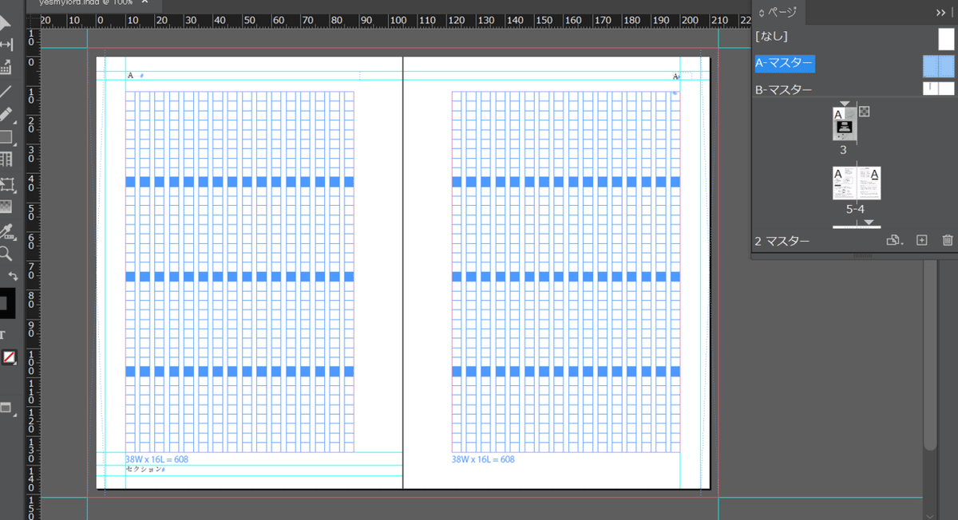Select spread 5-4 thumbnail in Pages panel
This screenshot has width=958, height=520.
(857, 183)
